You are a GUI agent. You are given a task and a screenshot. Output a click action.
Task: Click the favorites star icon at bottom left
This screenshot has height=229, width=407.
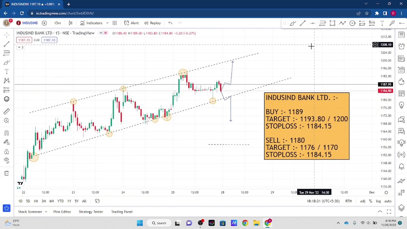6,208
